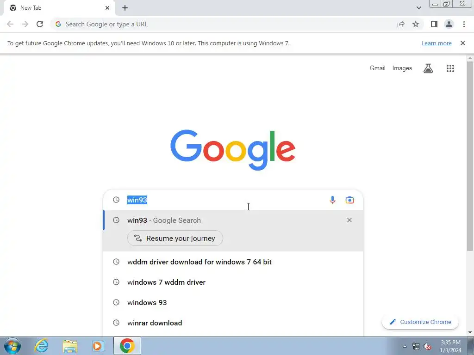Open the Gmail link

tap(378, 68)
